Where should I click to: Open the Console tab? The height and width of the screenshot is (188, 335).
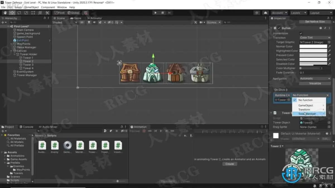(x=26, y=127)
